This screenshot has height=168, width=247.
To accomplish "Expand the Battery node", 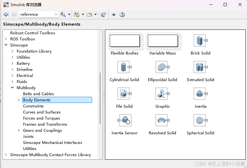I will pos(12,63).
